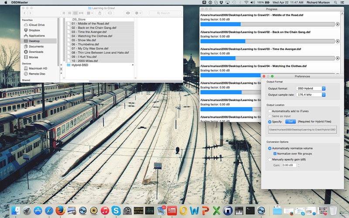The height and width of the screenshot is (218, 349).
Task: Open iTunes from the Dock
Action: point(105,211)
